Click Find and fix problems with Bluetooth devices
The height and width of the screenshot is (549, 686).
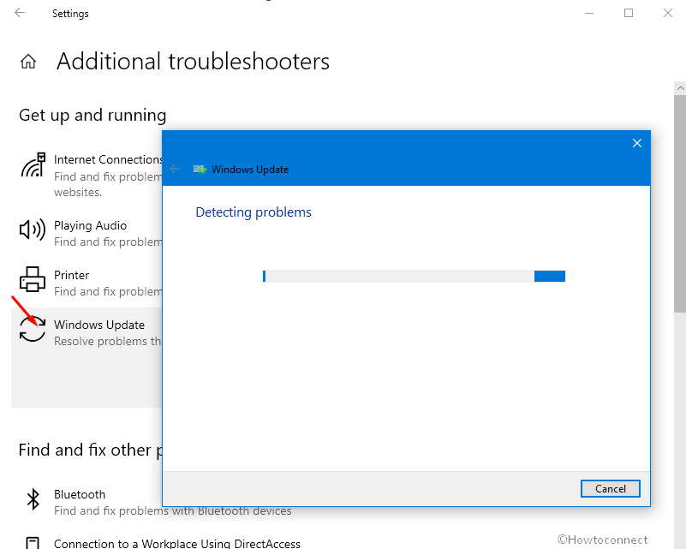172,511
